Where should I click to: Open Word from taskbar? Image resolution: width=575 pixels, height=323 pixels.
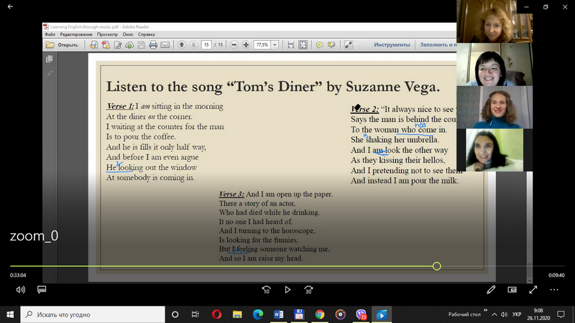[x=278, y=314]
